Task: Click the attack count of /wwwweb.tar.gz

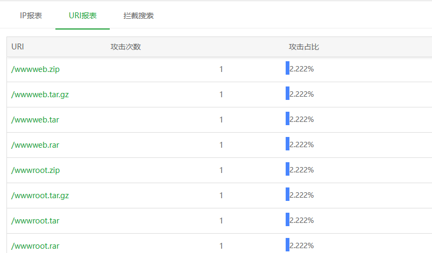Action: coord(221,95)
